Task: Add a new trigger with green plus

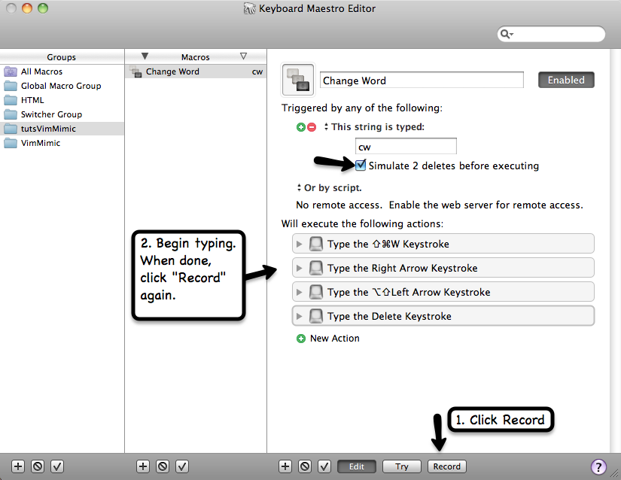Action: [x=301, y=127]
